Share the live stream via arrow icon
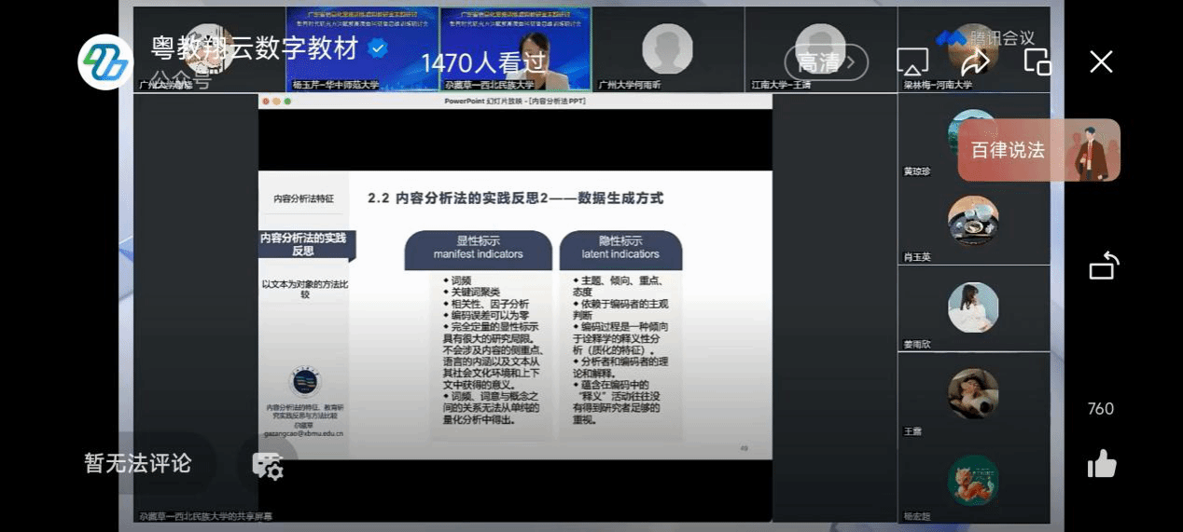The width and height of the screenshot is (1183, 532). 975,61
